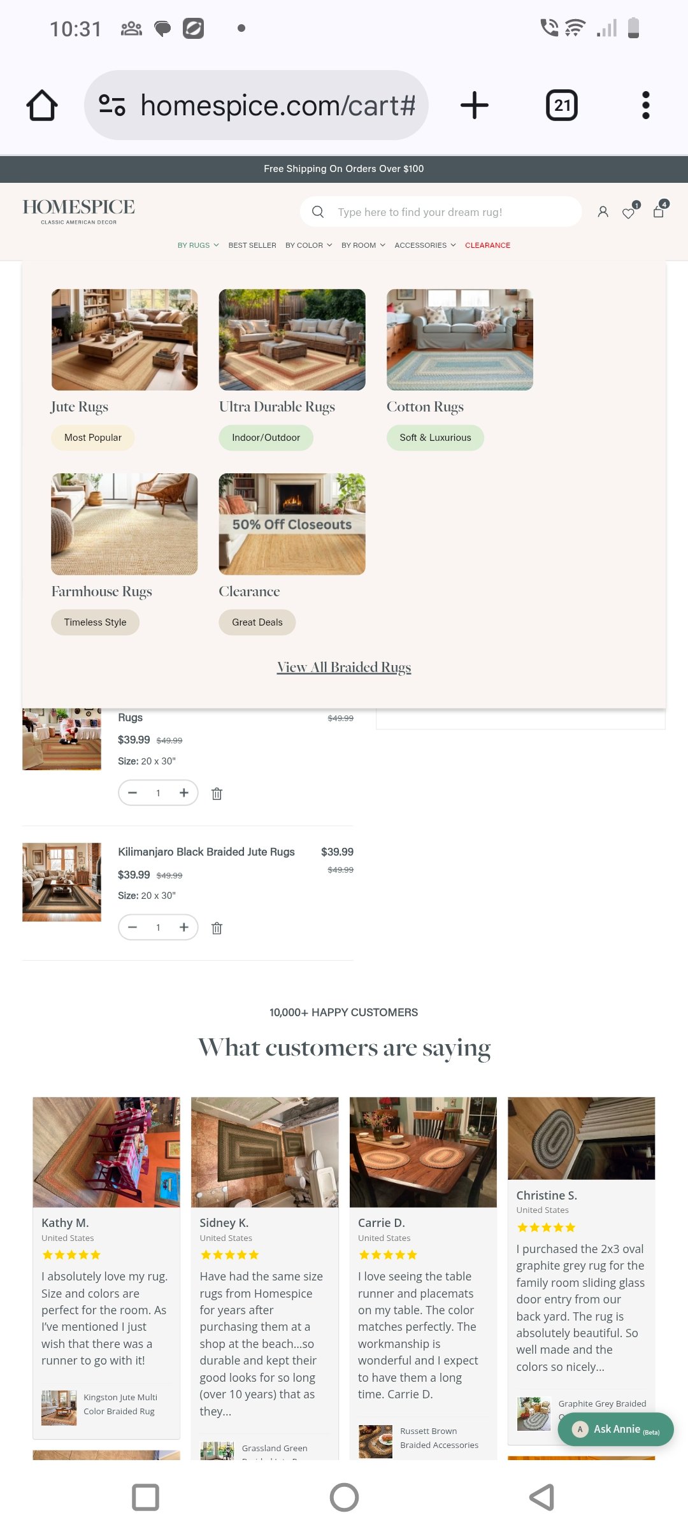Open the browser three-dot menu
The width and height of the screenshot is (688, 1534).
646,105
